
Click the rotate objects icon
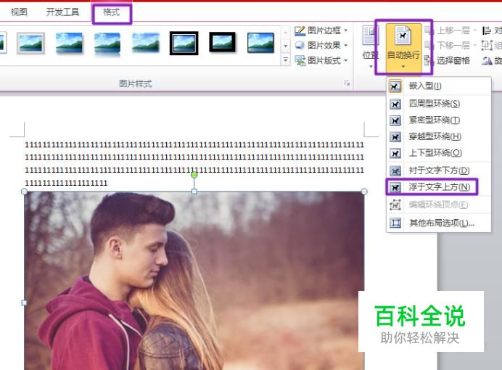(x=487, y=60)
